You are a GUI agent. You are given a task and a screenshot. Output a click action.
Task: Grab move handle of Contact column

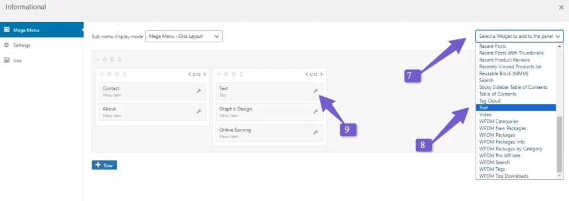coord(102,74)
